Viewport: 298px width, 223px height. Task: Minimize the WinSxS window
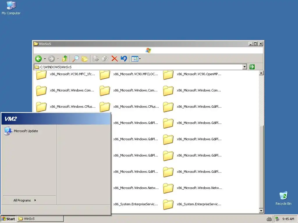[x=251, y=44]
